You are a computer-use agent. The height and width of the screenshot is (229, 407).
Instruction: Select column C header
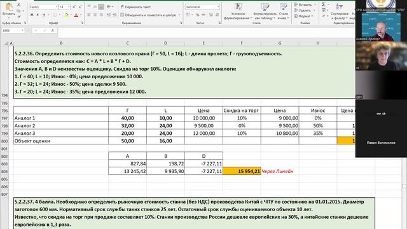127,43
